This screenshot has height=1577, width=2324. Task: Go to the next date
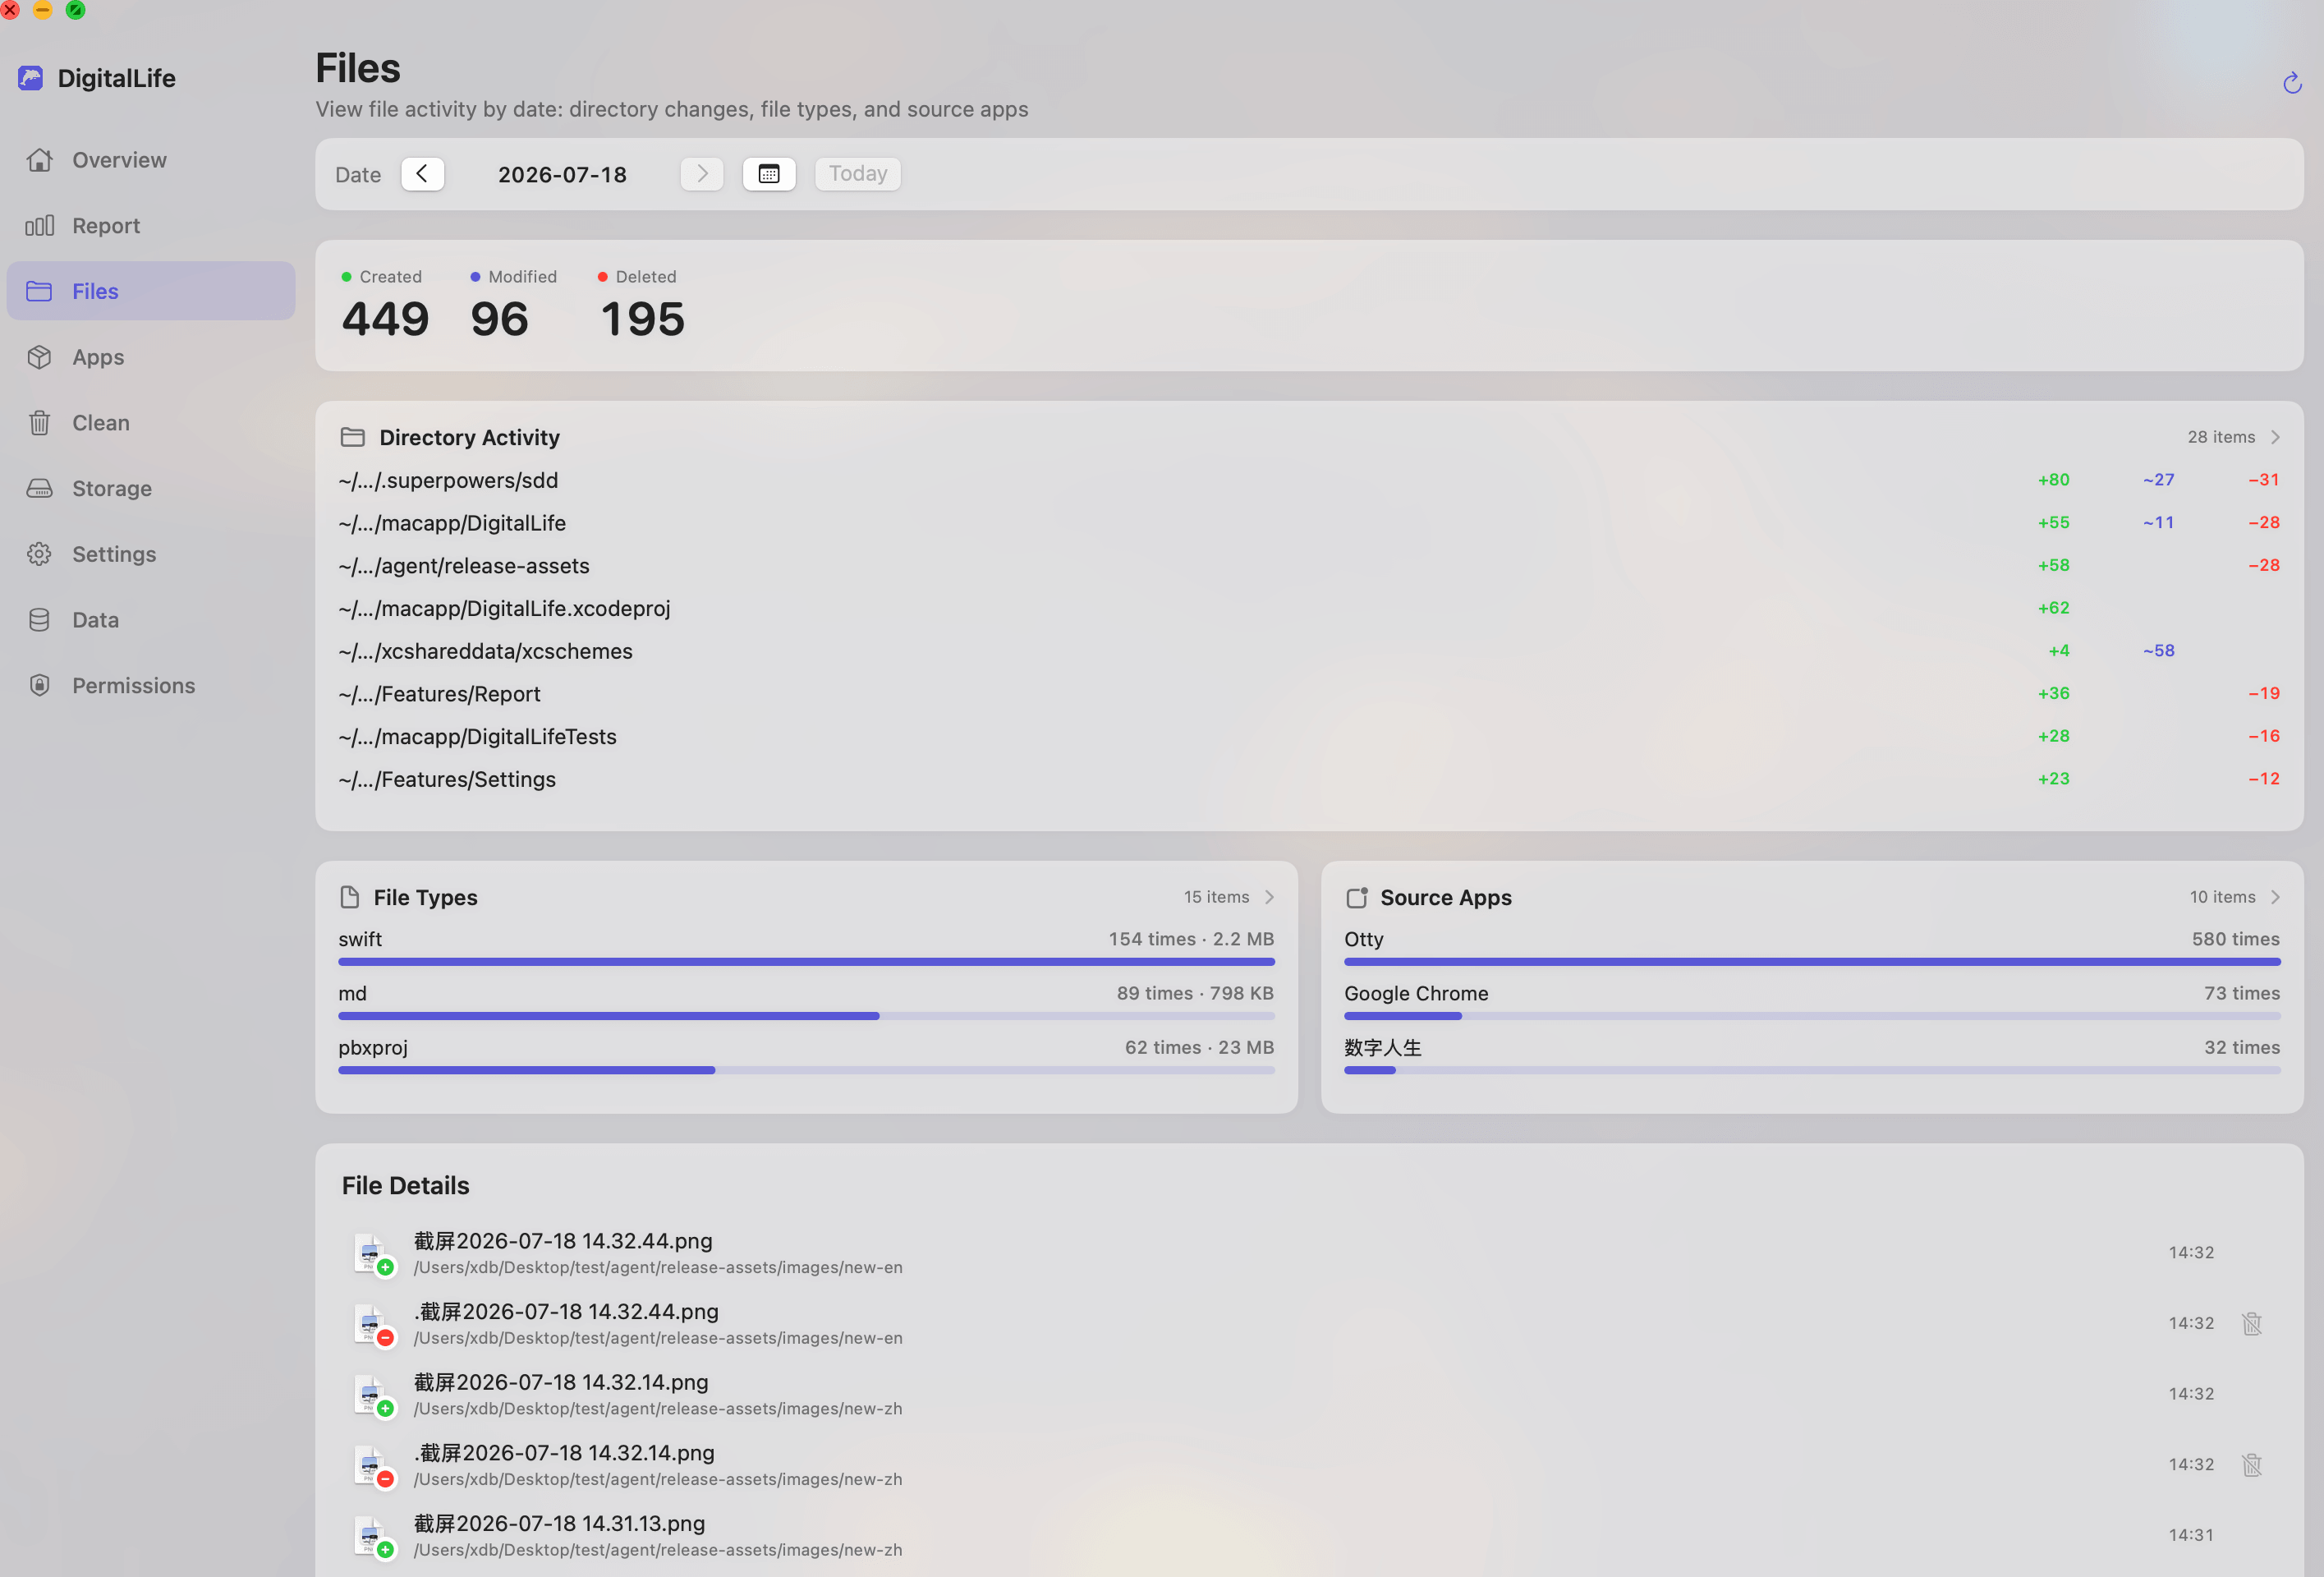tap(702, 174)
